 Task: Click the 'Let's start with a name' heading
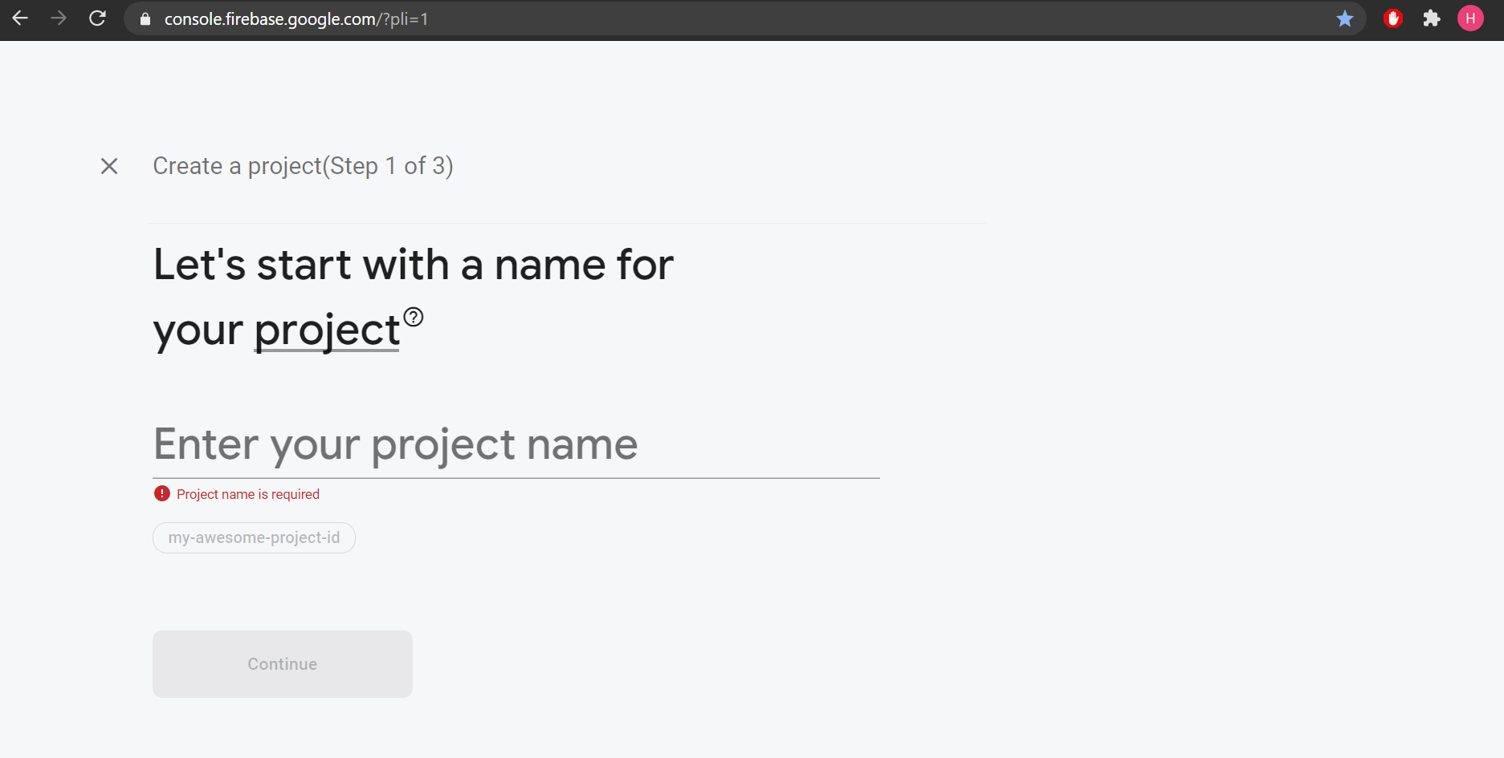[413, 265]
